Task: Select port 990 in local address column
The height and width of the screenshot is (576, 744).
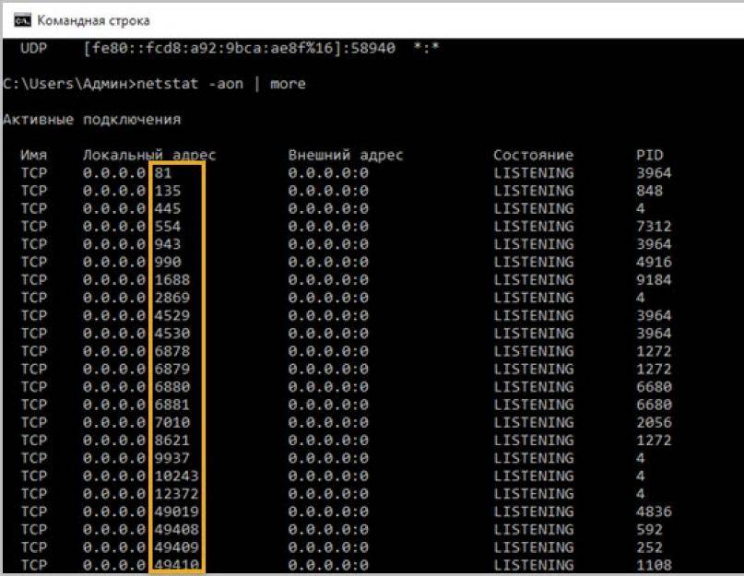Action: (x=168, y=262)
